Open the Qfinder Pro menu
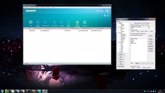This screenshot has height=93, width=165. [x=27, y=7]
